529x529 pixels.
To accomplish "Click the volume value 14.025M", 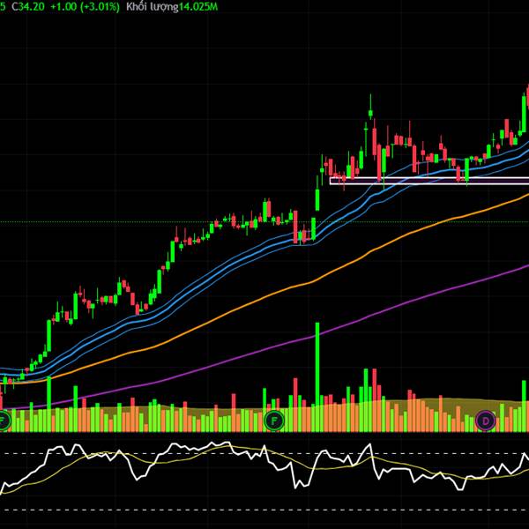I will pos(198,7).
